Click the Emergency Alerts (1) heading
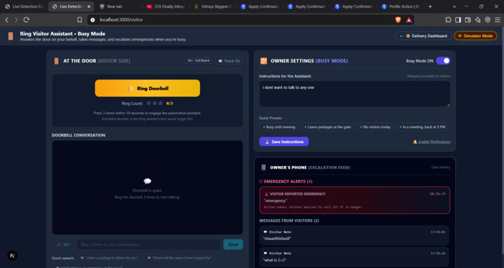This screenshot has width=504, height=268. tap(288, 182)
